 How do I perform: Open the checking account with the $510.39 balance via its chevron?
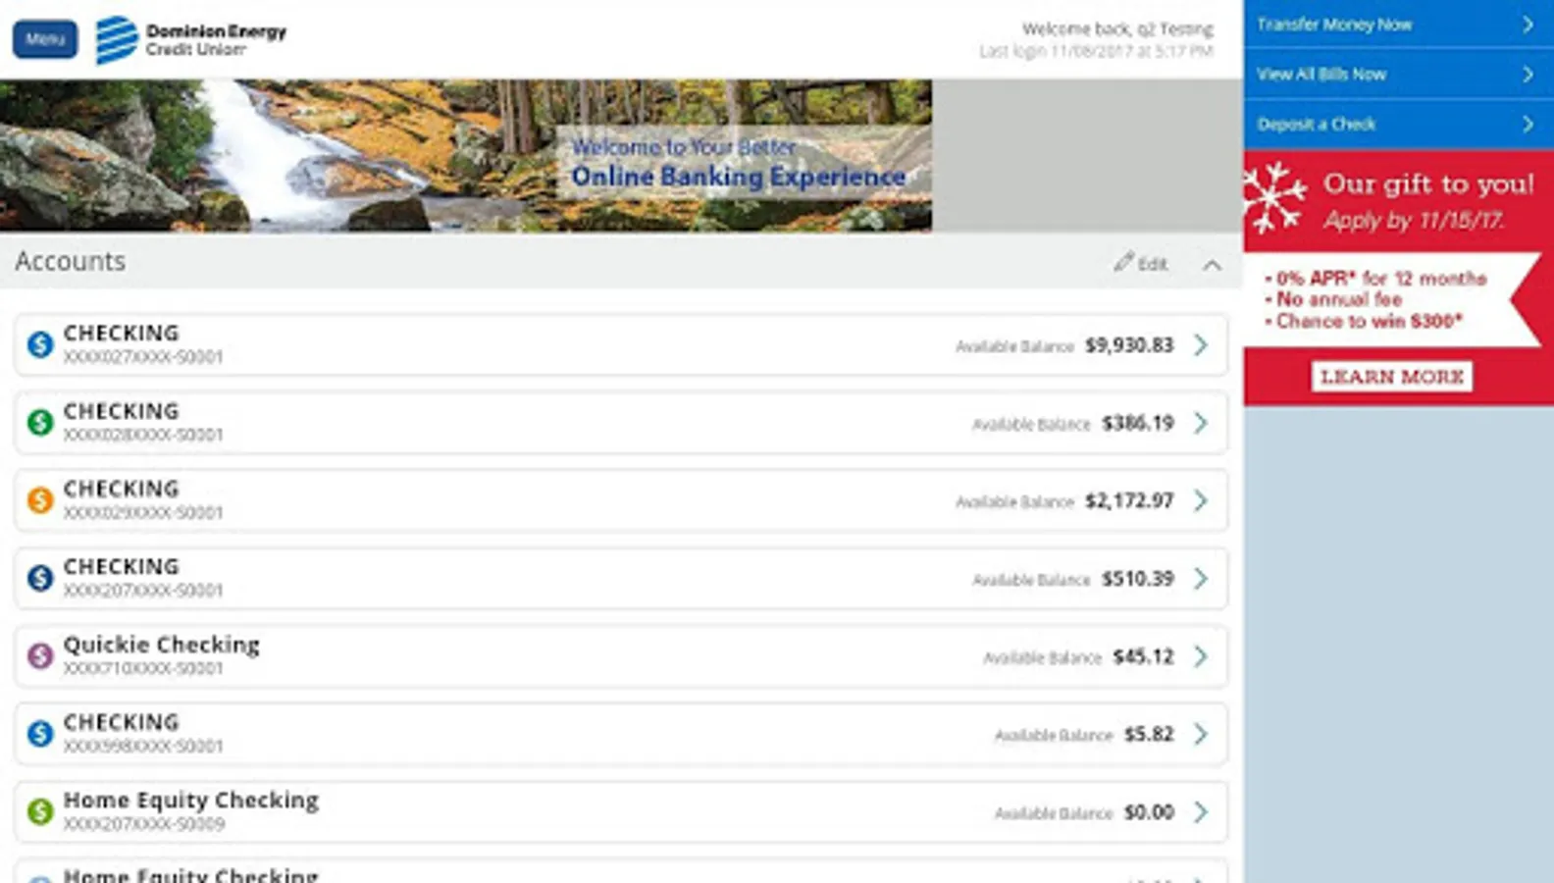(x=1201, y=578)
